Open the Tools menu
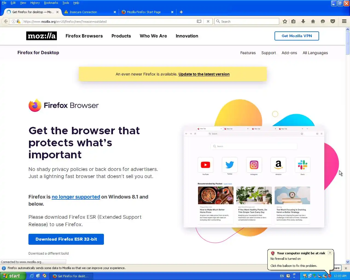Screen dimensions: 350x280 [x=66, y=3]
